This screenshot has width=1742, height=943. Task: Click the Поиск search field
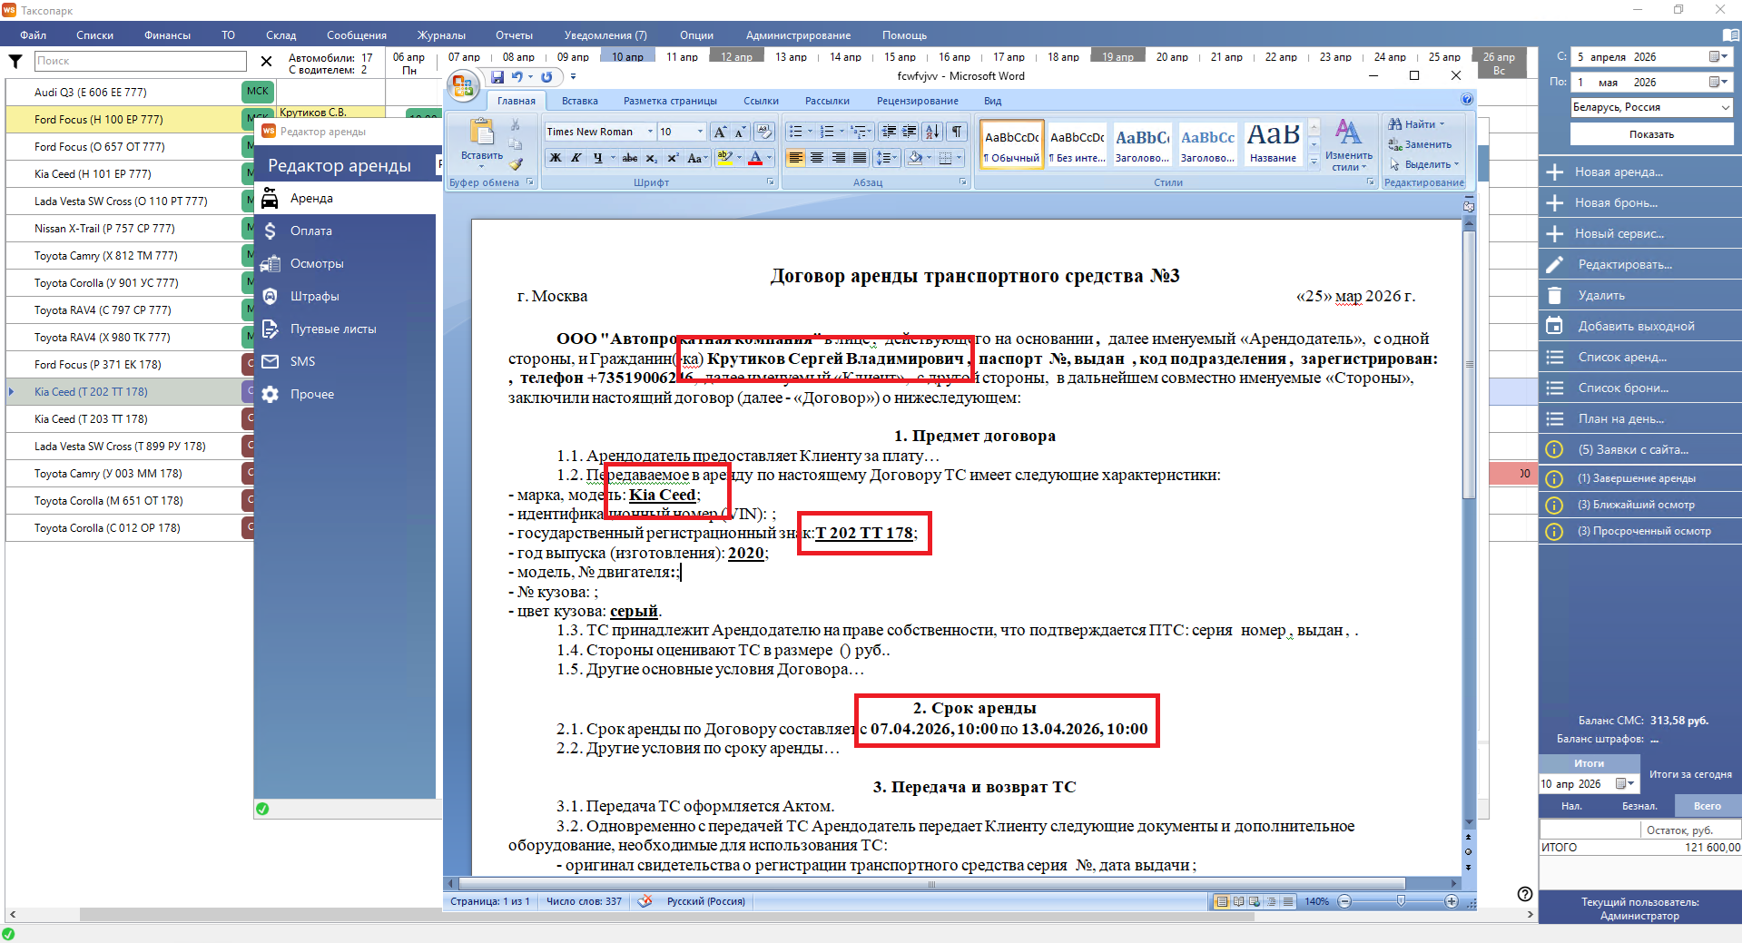tap(141, 61)
